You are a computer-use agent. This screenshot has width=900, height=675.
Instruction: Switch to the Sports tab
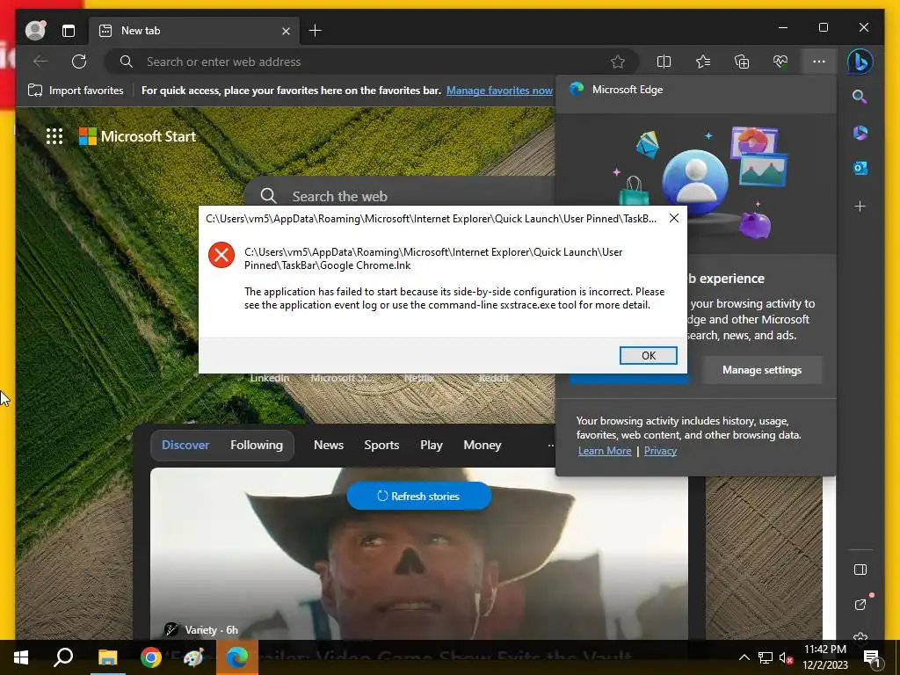(381, 445)
